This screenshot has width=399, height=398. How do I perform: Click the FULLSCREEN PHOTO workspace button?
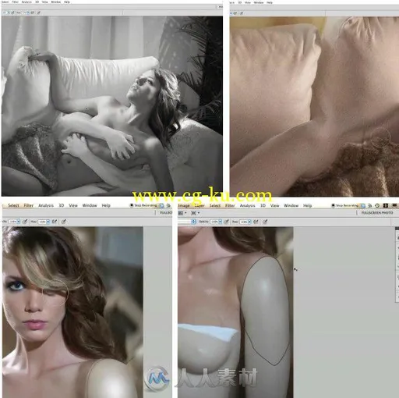(377, 213)
